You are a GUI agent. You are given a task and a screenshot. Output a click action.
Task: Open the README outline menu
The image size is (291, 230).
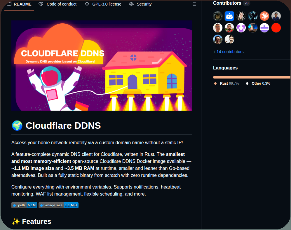point(194,4)
